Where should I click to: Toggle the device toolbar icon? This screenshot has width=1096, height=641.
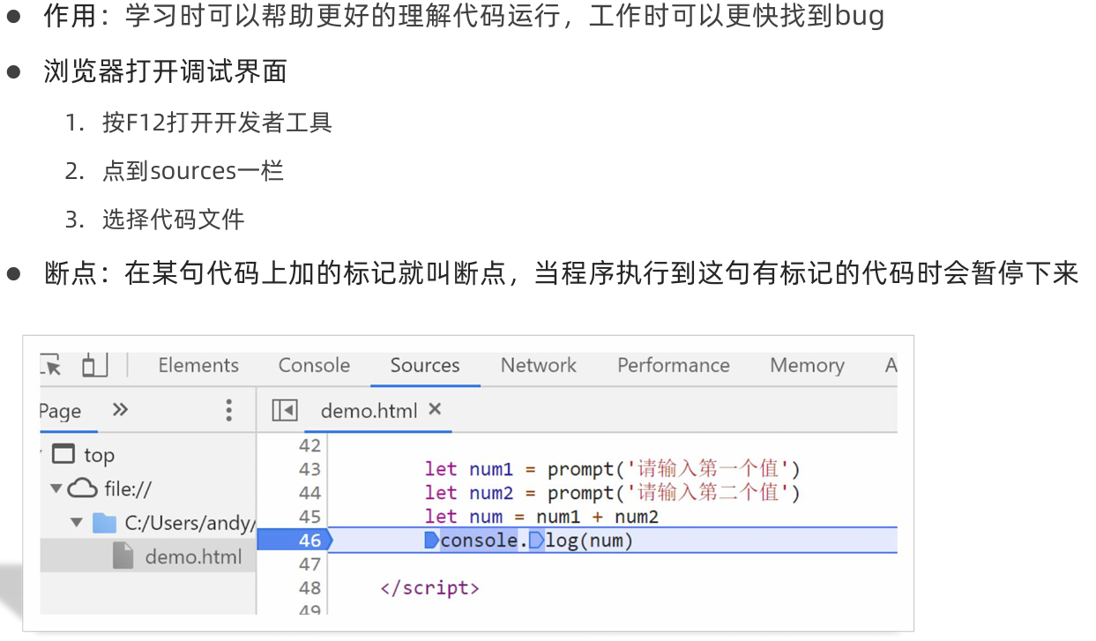click(x=94, y=364)
